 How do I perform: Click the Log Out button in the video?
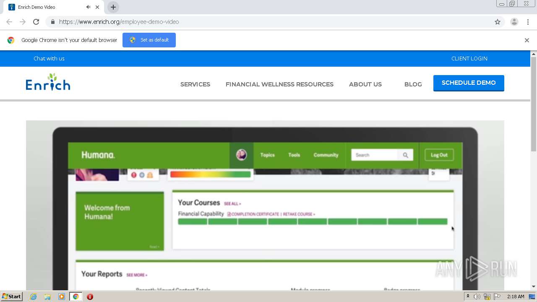[x=439, y=155]
